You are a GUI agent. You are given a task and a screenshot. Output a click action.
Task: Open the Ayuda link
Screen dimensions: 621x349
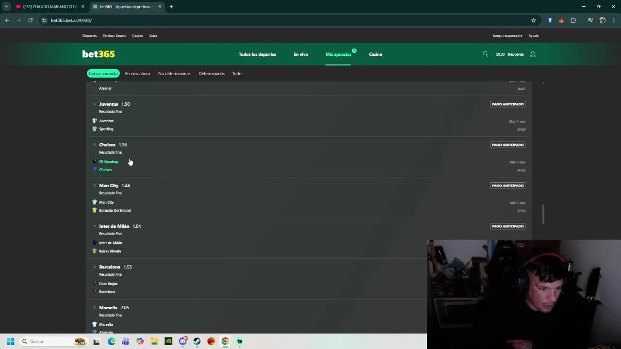(533, 35)
